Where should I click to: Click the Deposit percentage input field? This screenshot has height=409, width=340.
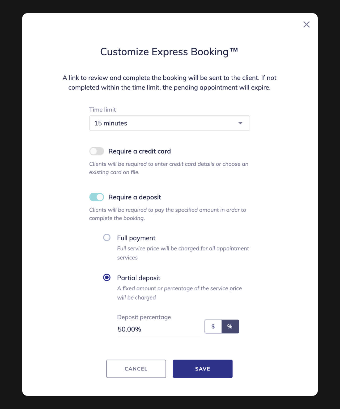tap(158, 329)
